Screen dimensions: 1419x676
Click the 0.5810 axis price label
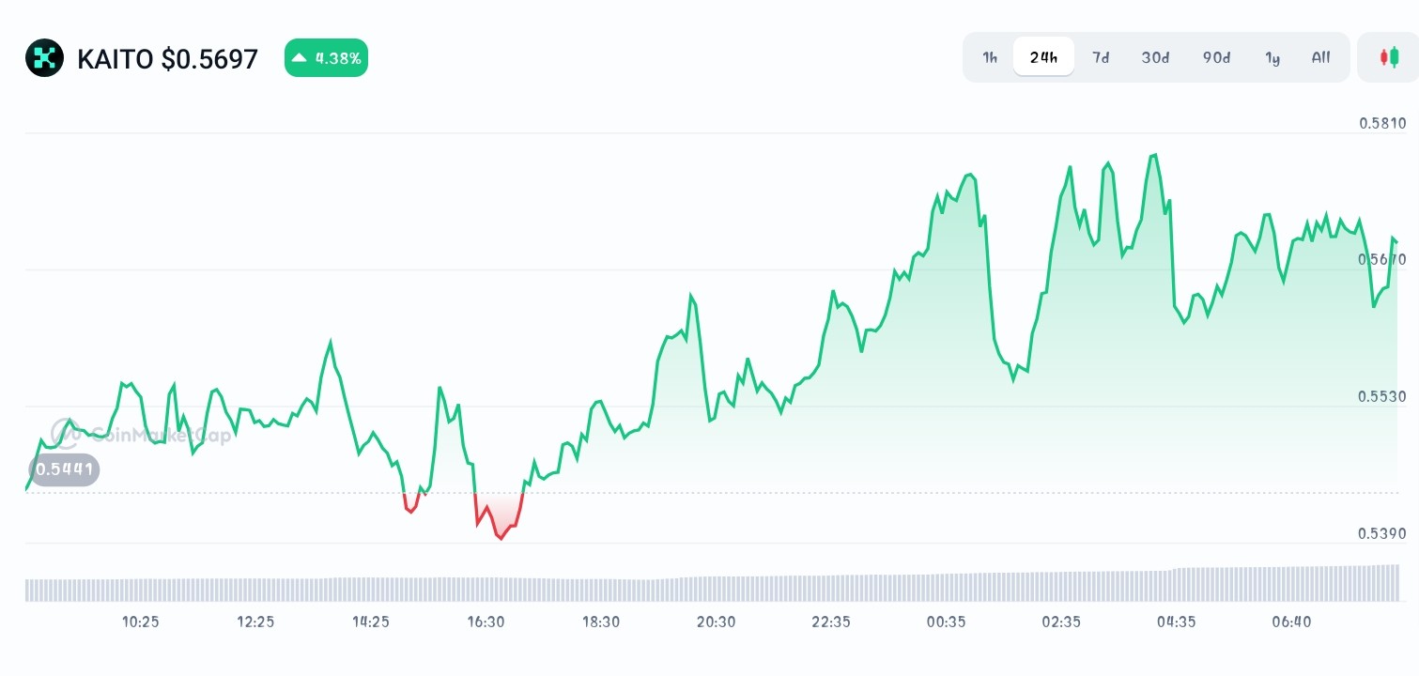point(1384,123)
